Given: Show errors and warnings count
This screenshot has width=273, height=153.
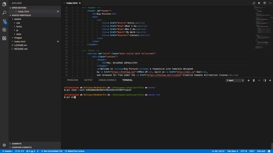Looking at the screenshot, I should pos(31,151).
